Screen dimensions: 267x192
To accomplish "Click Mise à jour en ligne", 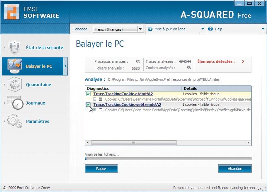I will coord(170,29).
